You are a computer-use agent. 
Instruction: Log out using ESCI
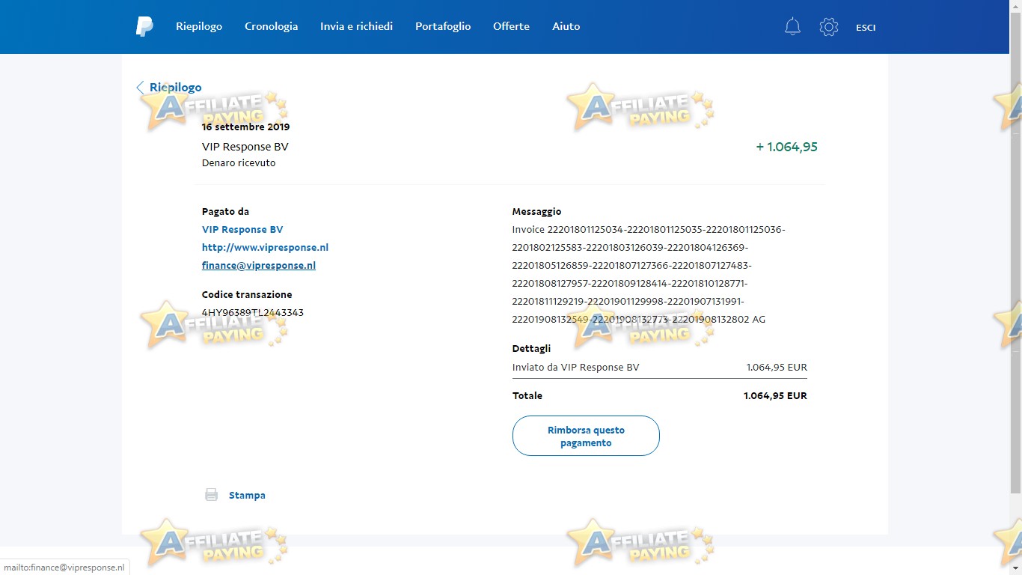pyautogui.click(x=866, y=28)
